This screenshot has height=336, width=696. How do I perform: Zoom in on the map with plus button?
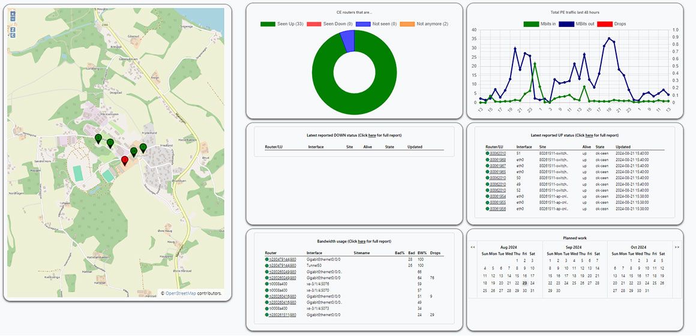[13, 14]
